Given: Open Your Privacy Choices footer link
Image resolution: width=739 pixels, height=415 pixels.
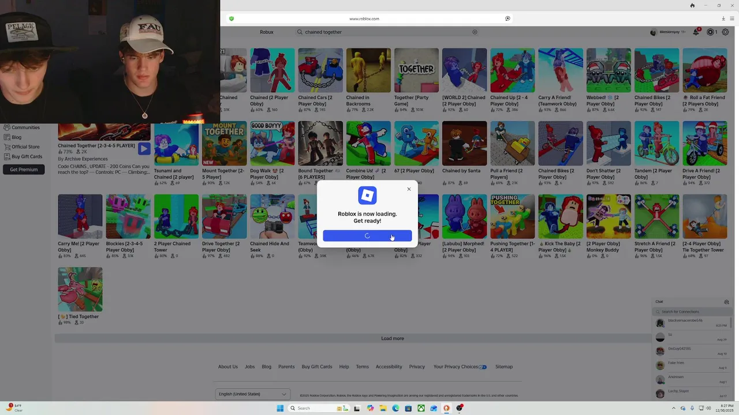Looking at the screenshot, I should tap(460, 367).
